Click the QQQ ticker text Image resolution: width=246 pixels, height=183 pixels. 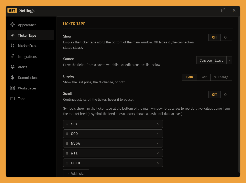(x=74, y=134)
